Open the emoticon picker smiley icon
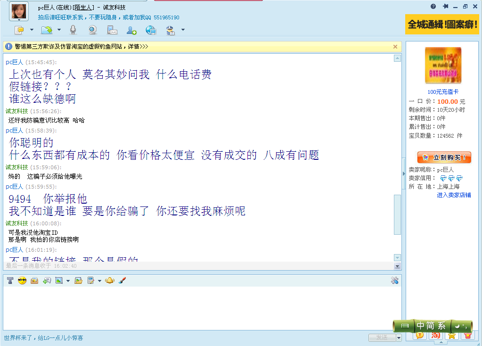The width and height of the screenshot is (482, 346). click(22, 280)
